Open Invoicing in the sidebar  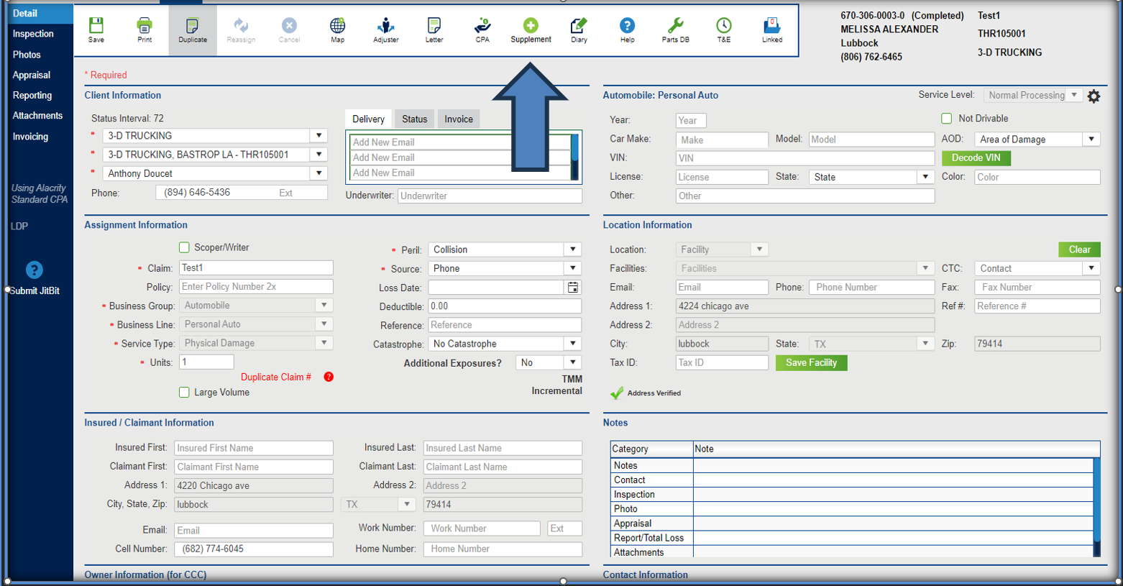pos(30,137)
